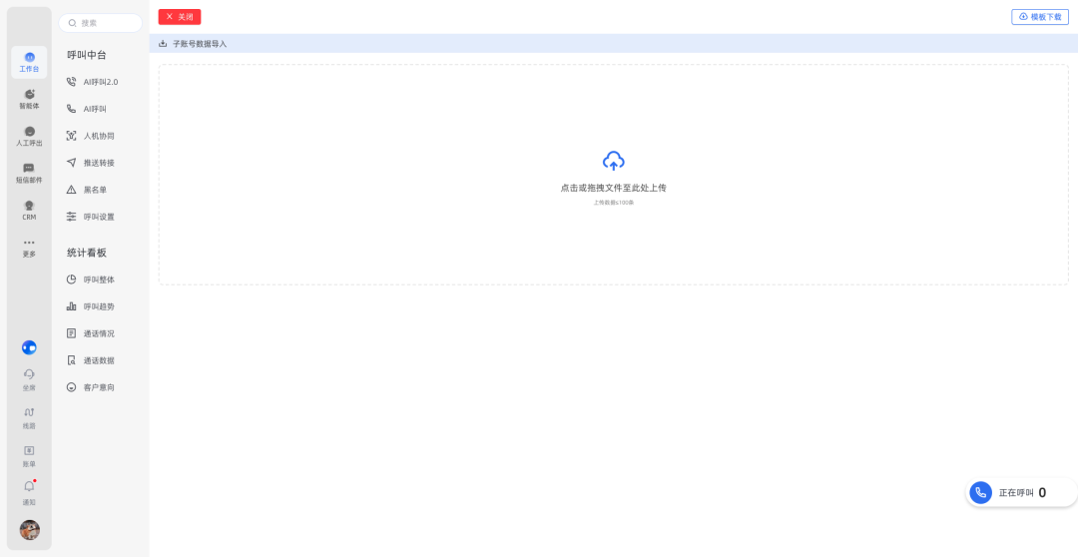Open the 坐席 headset icon
The image size is (1078, 557).
coord(29,378)
